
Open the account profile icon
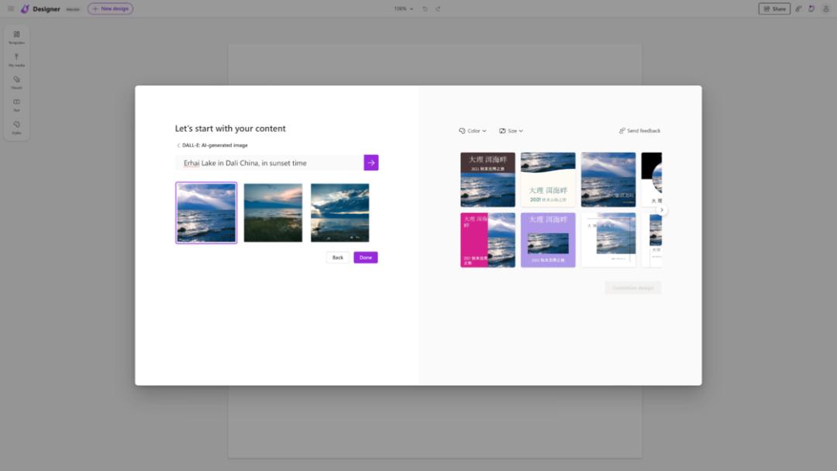click(825, 9)
